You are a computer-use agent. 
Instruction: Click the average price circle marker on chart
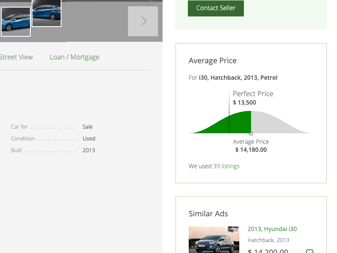(x=251, y=133)
